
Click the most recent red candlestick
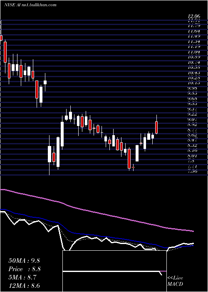[x=156, y=128]
